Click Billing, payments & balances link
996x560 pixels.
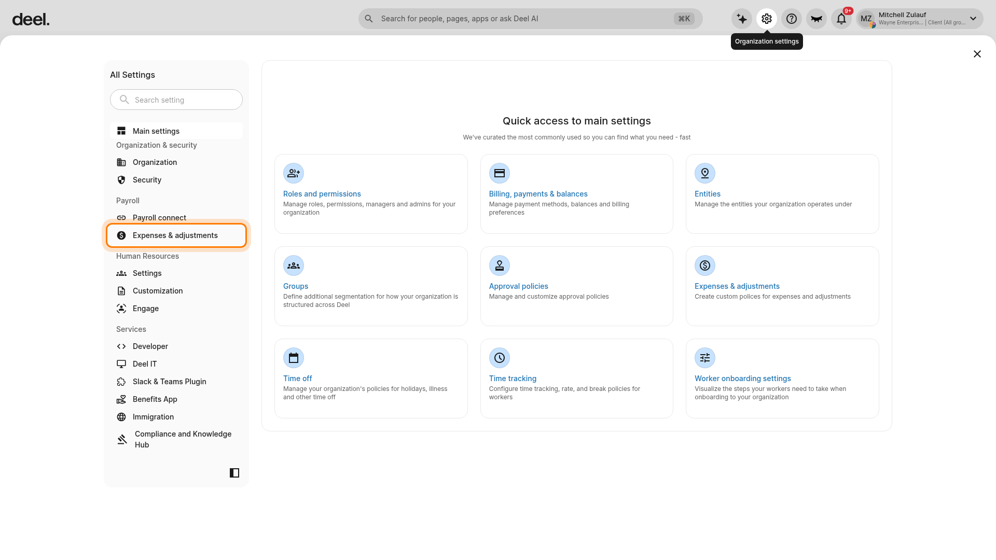[538, 194]
